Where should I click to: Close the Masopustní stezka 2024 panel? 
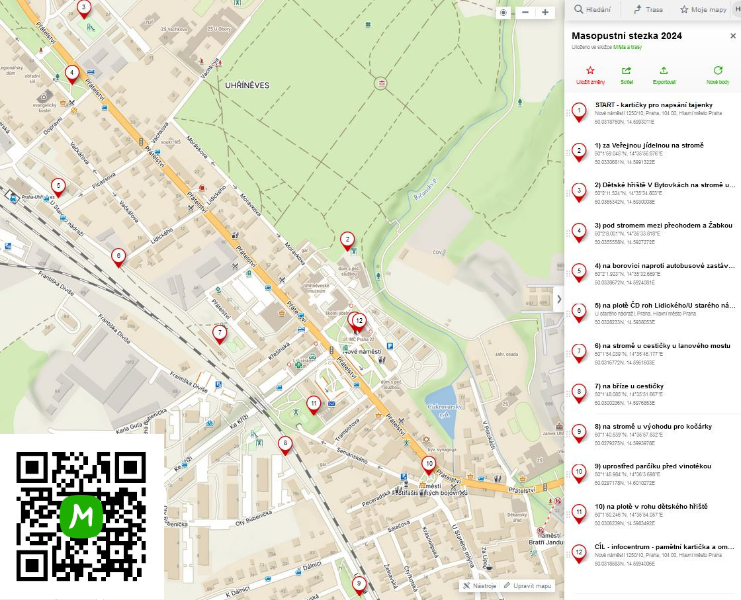click(x=733, y=36)
